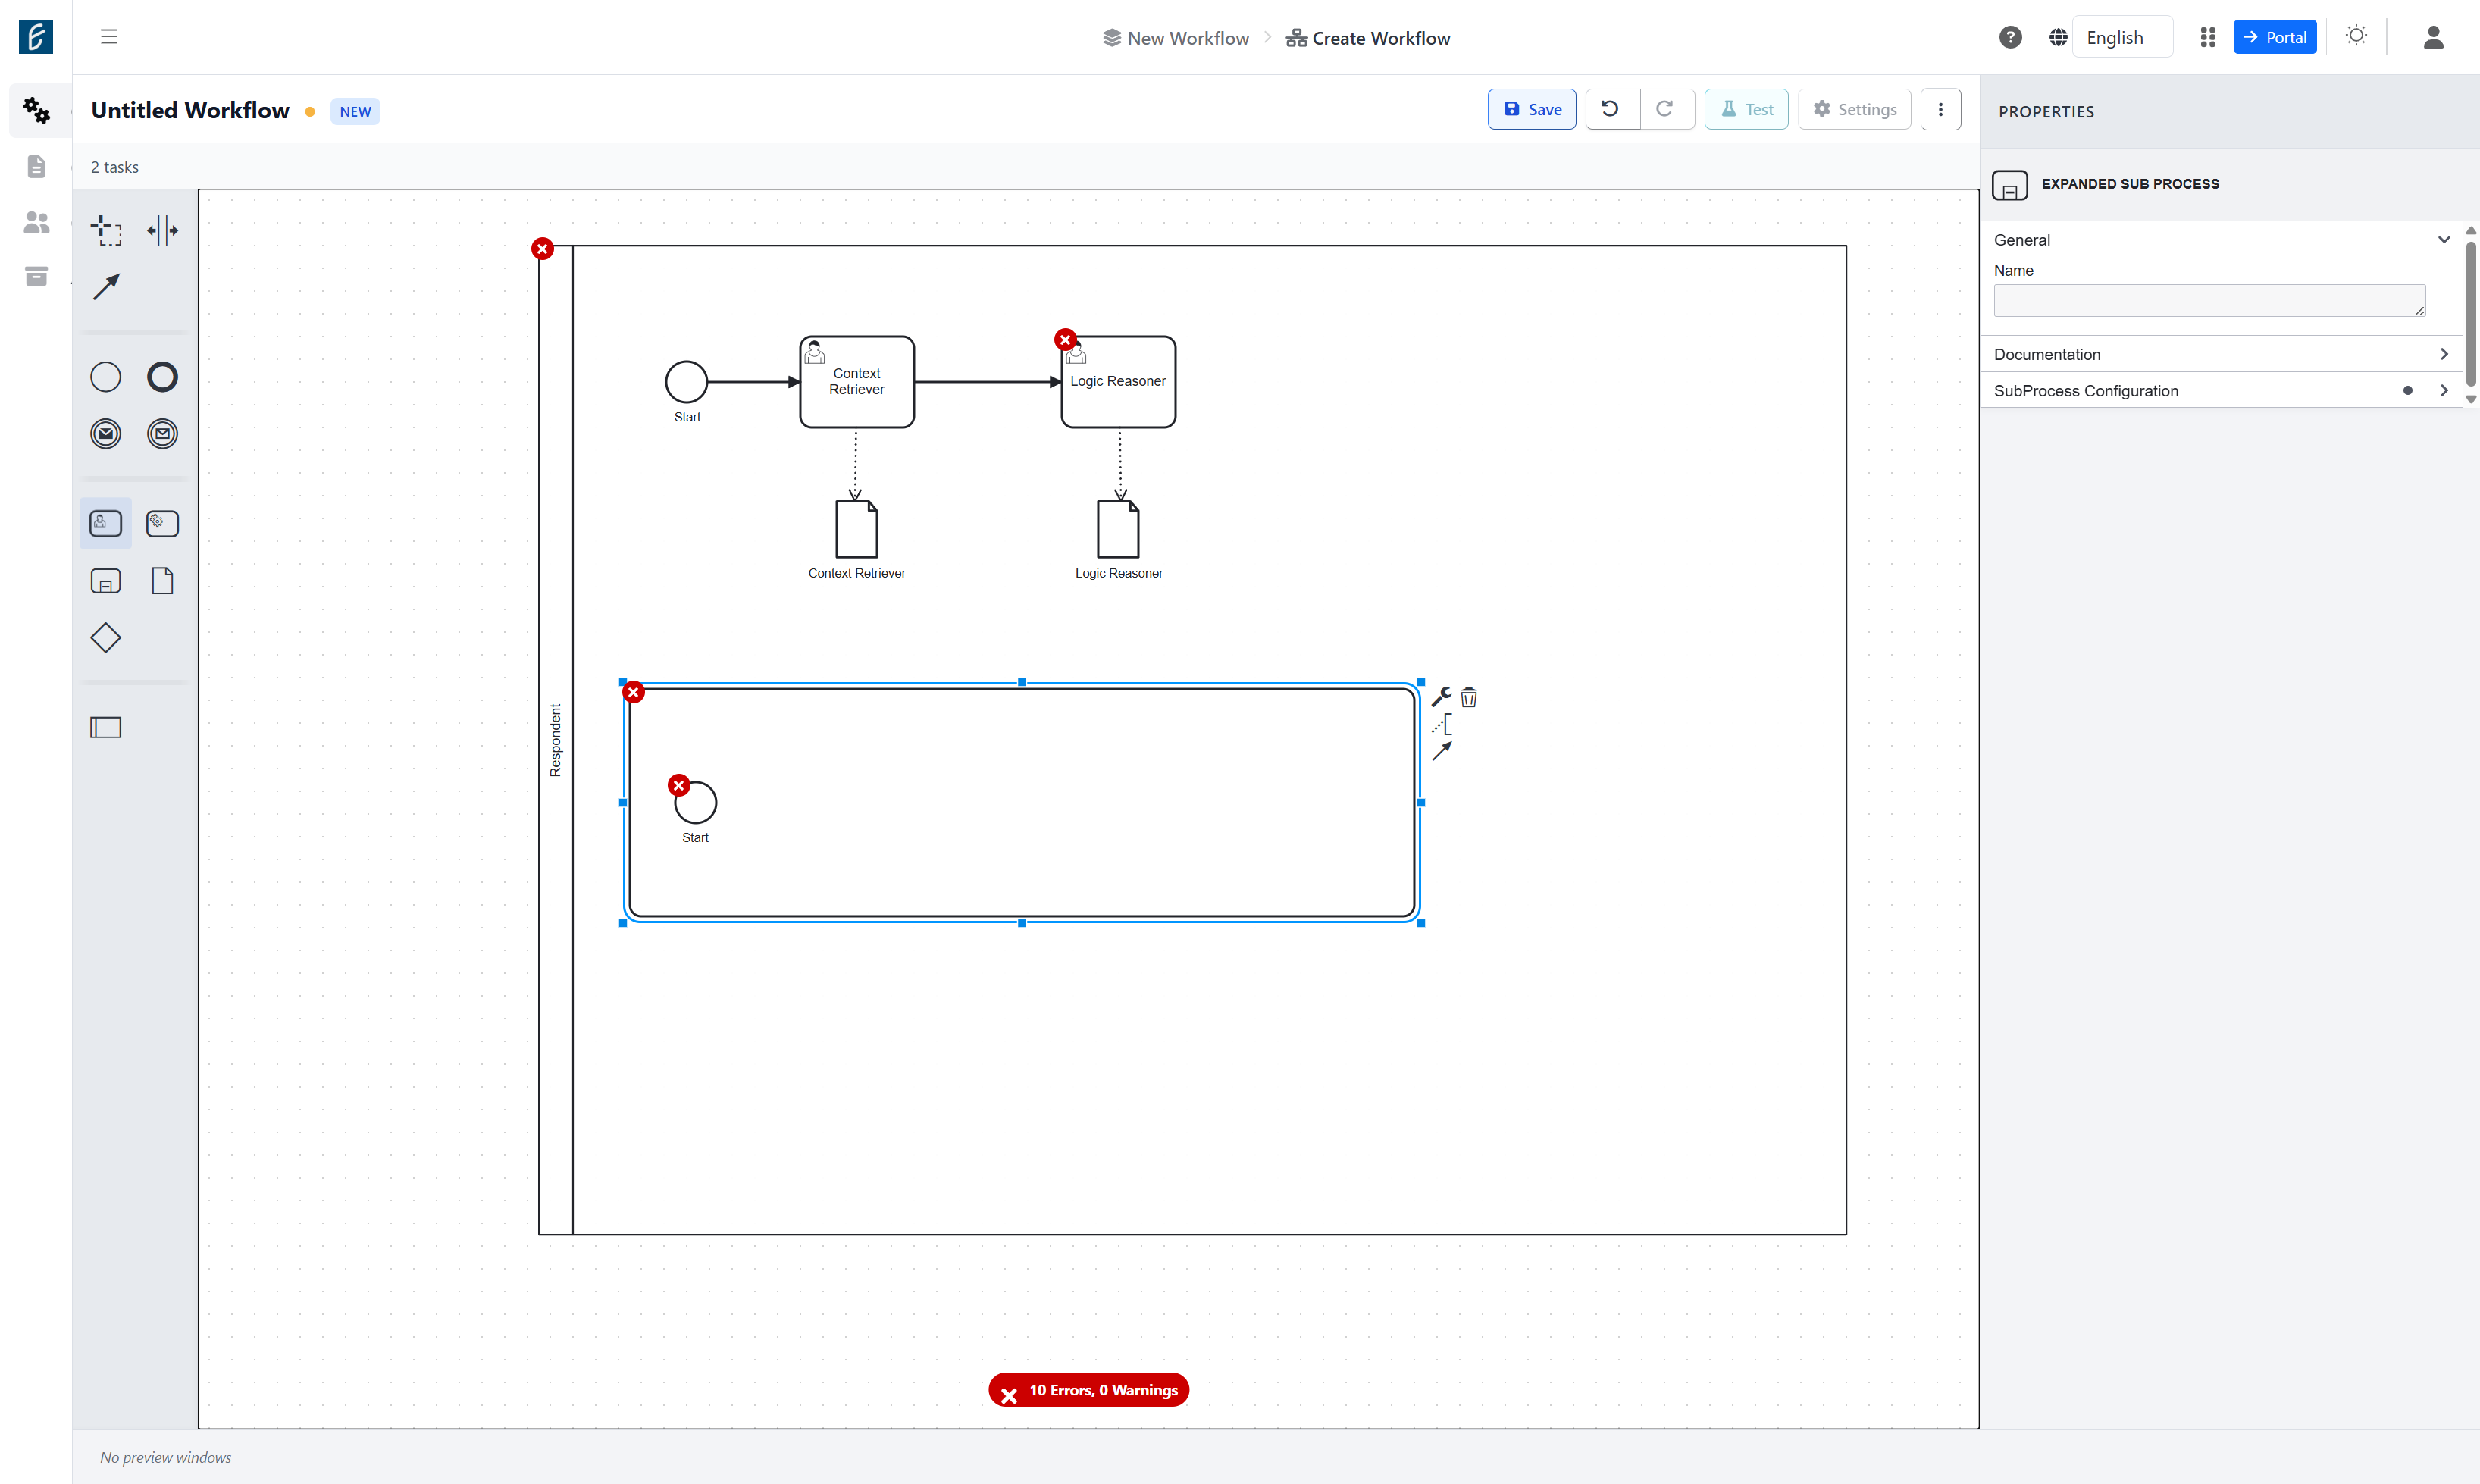The width and height of the screenshot is (2480, 1484).
Task: Expand the Documentation section
Action: [x=2220, y=354]
